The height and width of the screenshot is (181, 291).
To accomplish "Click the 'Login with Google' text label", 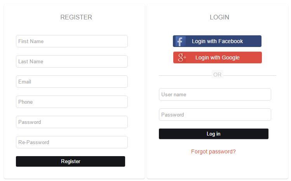I will point(218,57).
